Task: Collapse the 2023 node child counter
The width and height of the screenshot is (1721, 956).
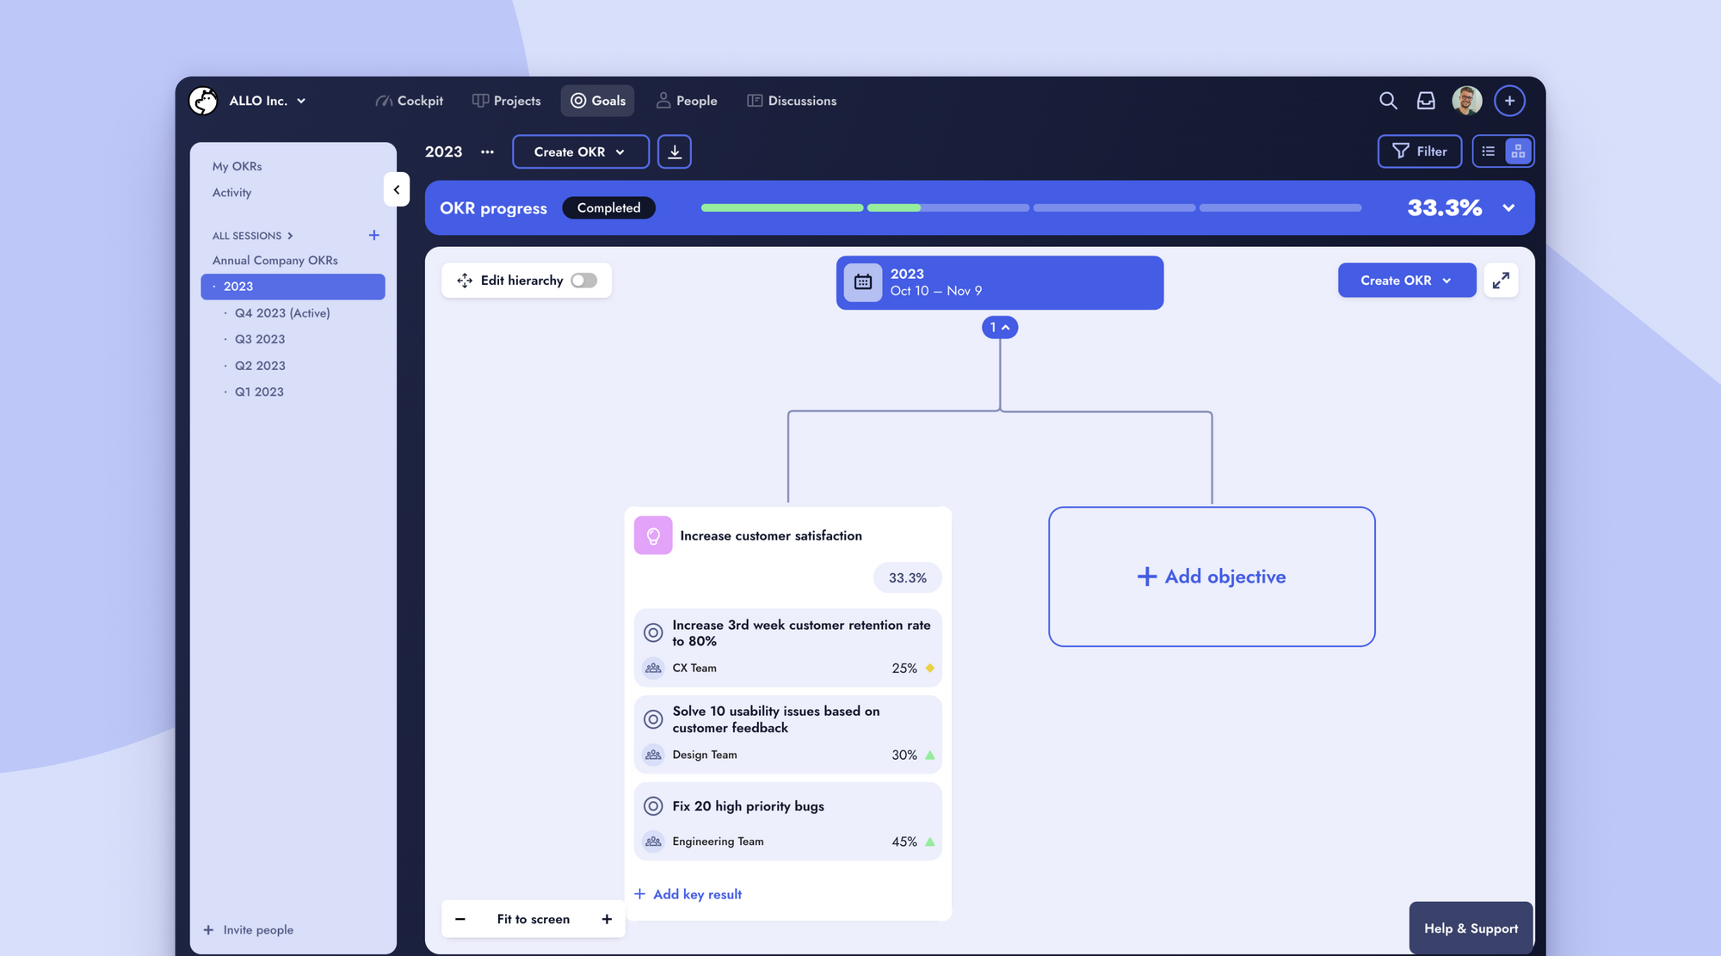Action: (999, 327)
